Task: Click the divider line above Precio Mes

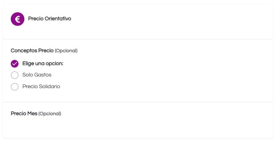Action: point(138,102)
